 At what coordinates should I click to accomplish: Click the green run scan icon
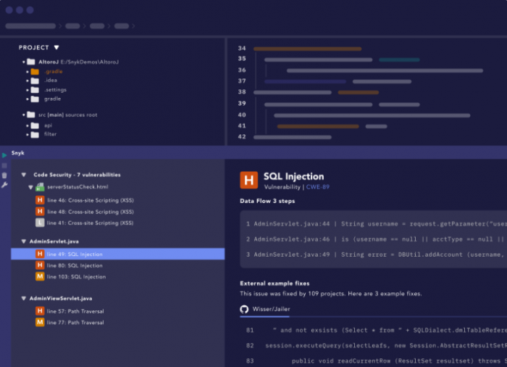point(4,155)
